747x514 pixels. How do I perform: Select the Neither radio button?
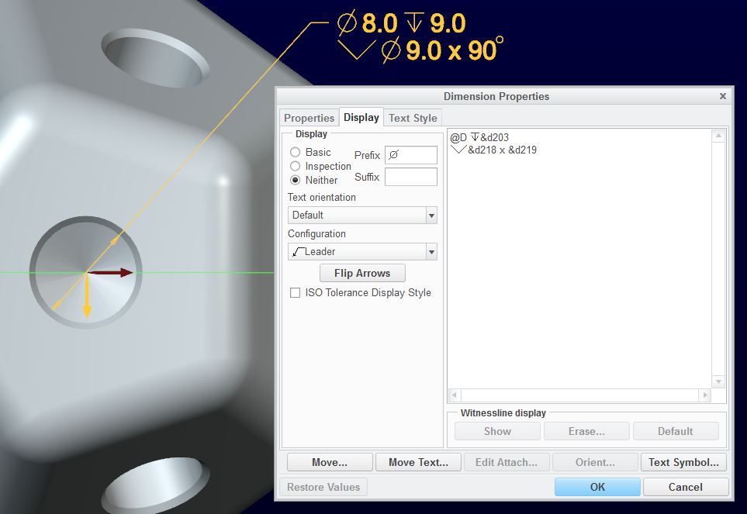[x=296, y=180]
